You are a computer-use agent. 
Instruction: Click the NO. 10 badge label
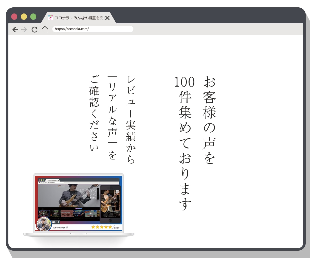tap(56, 222)
